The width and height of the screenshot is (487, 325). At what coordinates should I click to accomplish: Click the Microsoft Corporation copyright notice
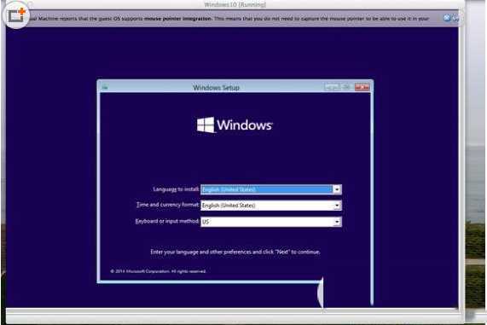pyautogui.click(x=158, y=271)
